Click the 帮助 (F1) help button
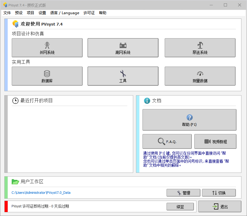This screenshot has height=216, width=247. [189, 120]
